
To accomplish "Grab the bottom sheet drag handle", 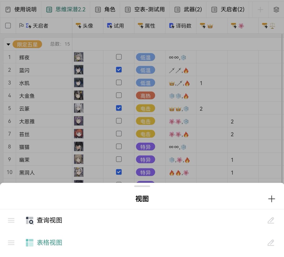I will [142, 186].
